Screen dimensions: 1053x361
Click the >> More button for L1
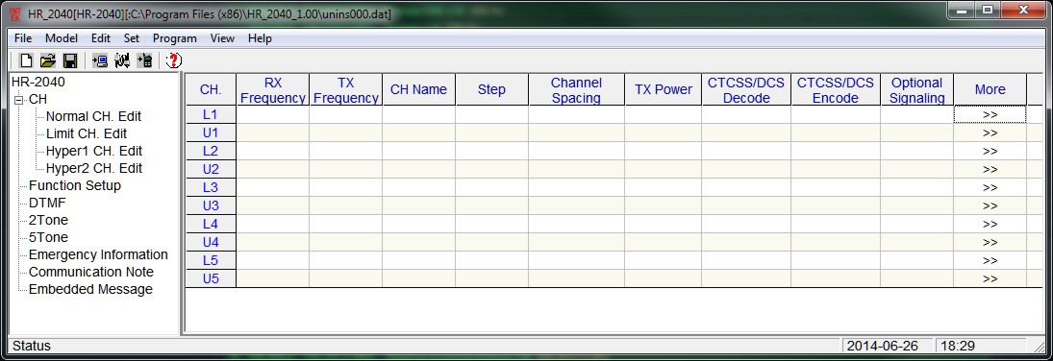pos(990,115)
